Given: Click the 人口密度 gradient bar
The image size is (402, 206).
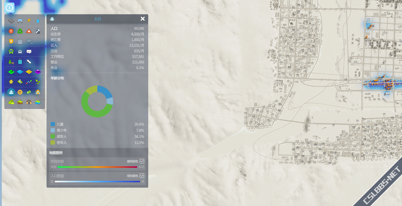Looking at the screenshot, I should point(97,182).
